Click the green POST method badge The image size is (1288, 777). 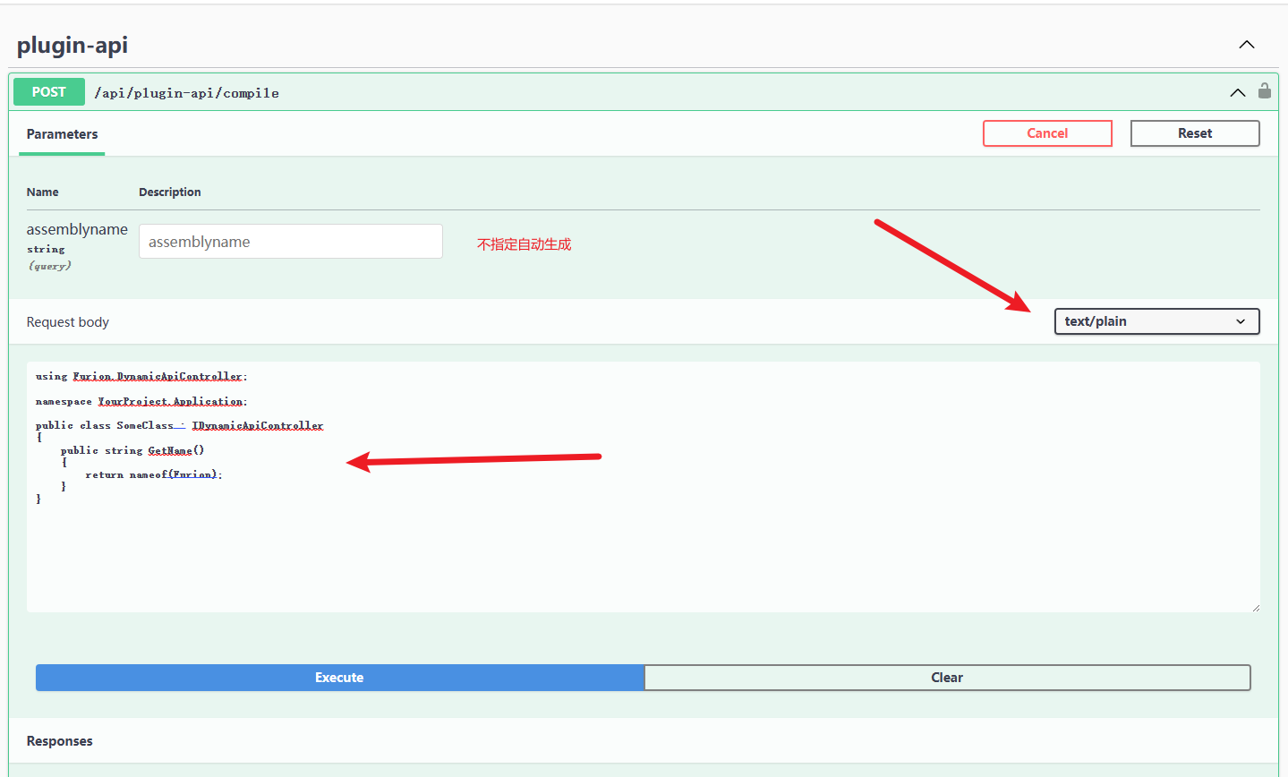(49, 92)
